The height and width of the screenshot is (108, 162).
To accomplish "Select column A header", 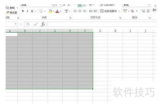I will tap(11, 31).
